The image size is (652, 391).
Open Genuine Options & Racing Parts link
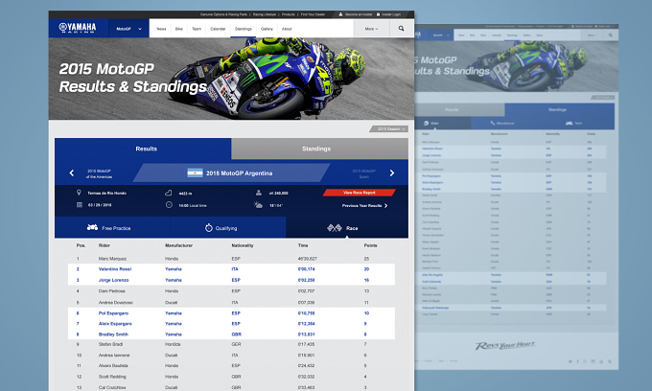[223, 14]
